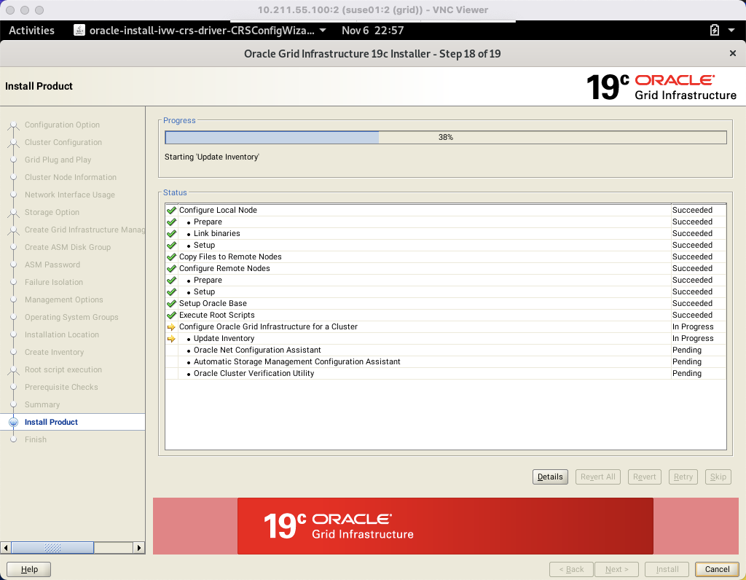The height and width of the screenshot is (580, 746).
Task: Select the Configuration Option step
Action: pos(63,125)
